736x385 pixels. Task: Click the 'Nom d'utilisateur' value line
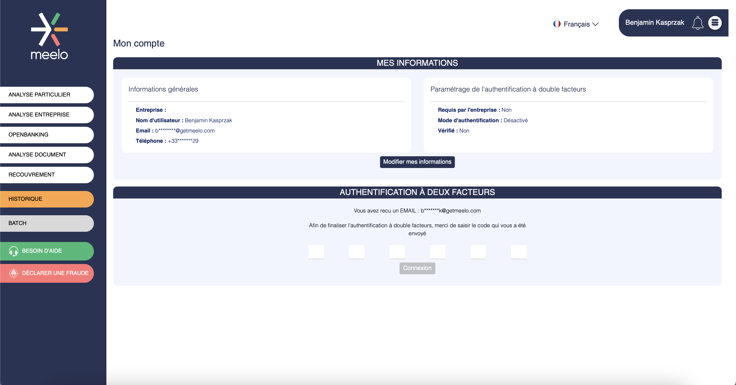[184, 120]
